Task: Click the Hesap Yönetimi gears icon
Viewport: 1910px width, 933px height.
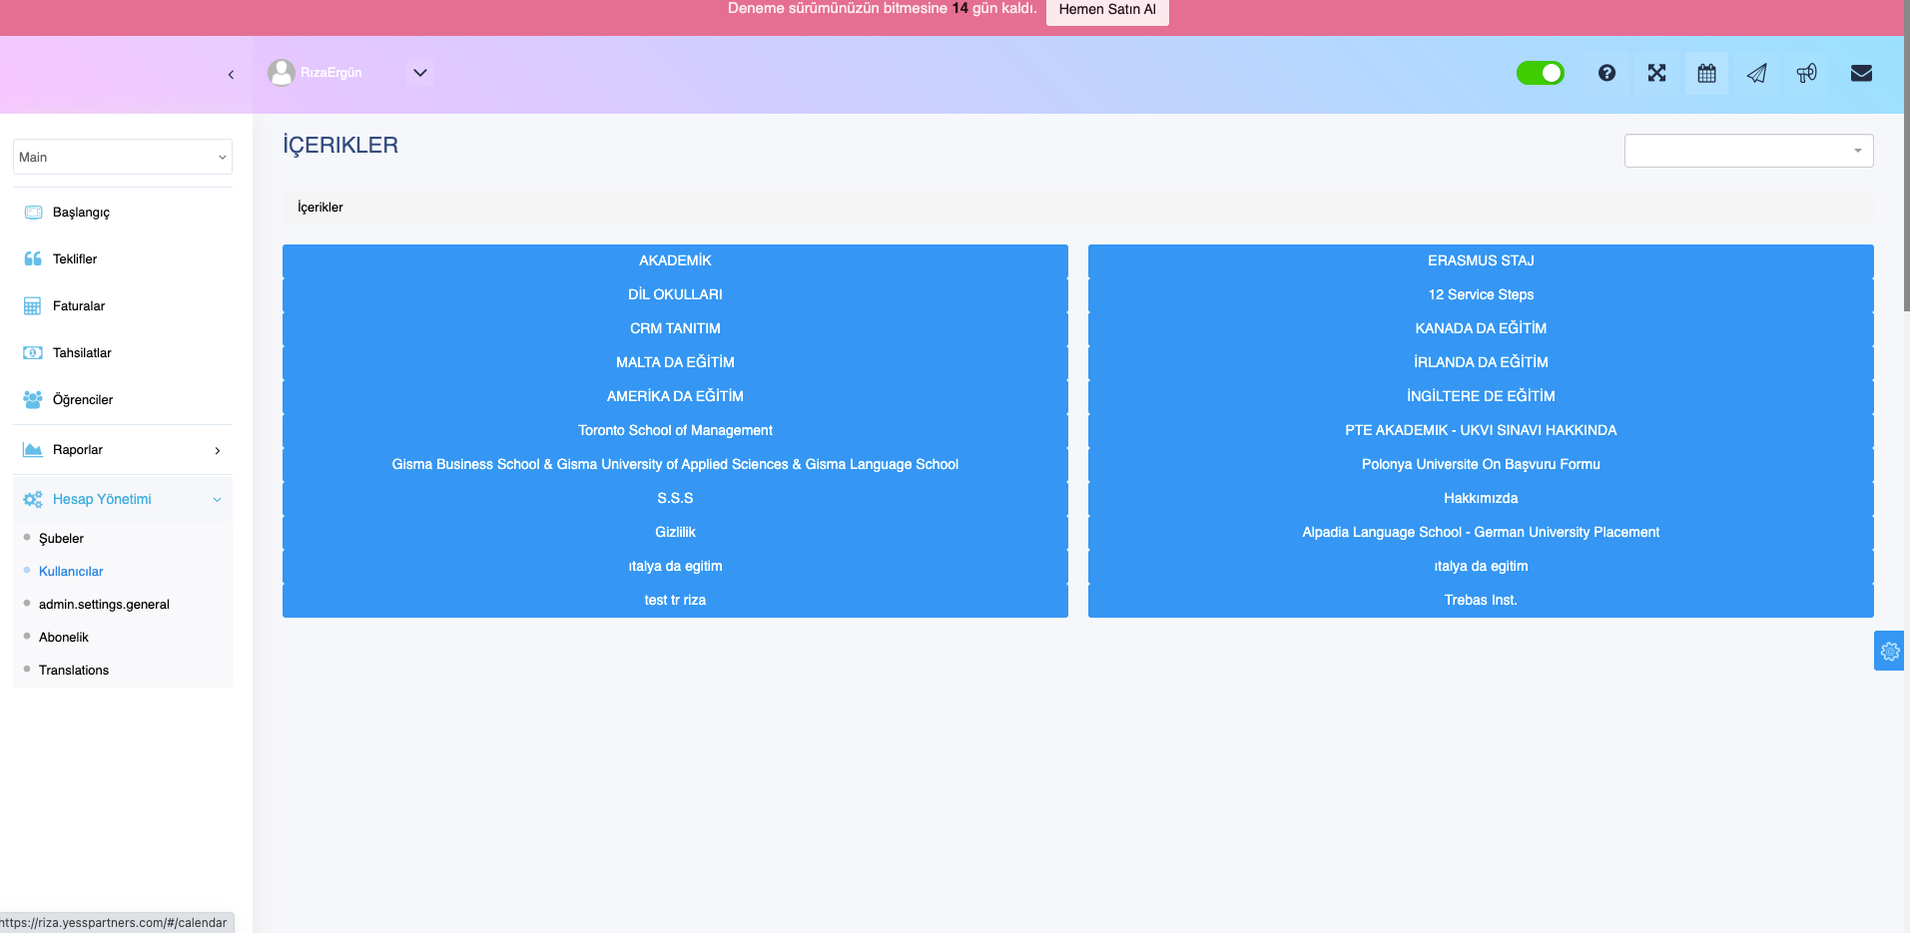Action: click(x=33, y=500)
